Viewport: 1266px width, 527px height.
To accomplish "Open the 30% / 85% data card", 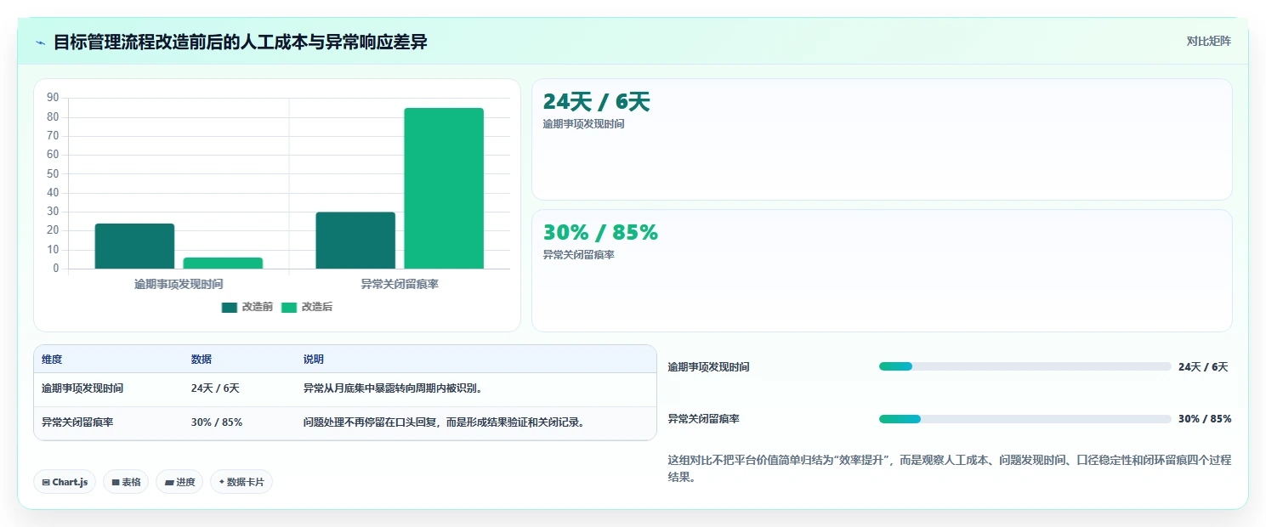I will pyautogui.click(x=882, y=270).
